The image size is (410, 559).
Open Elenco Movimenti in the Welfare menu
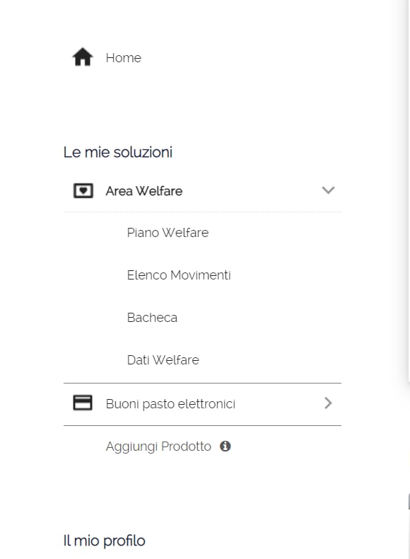[179, 275]
